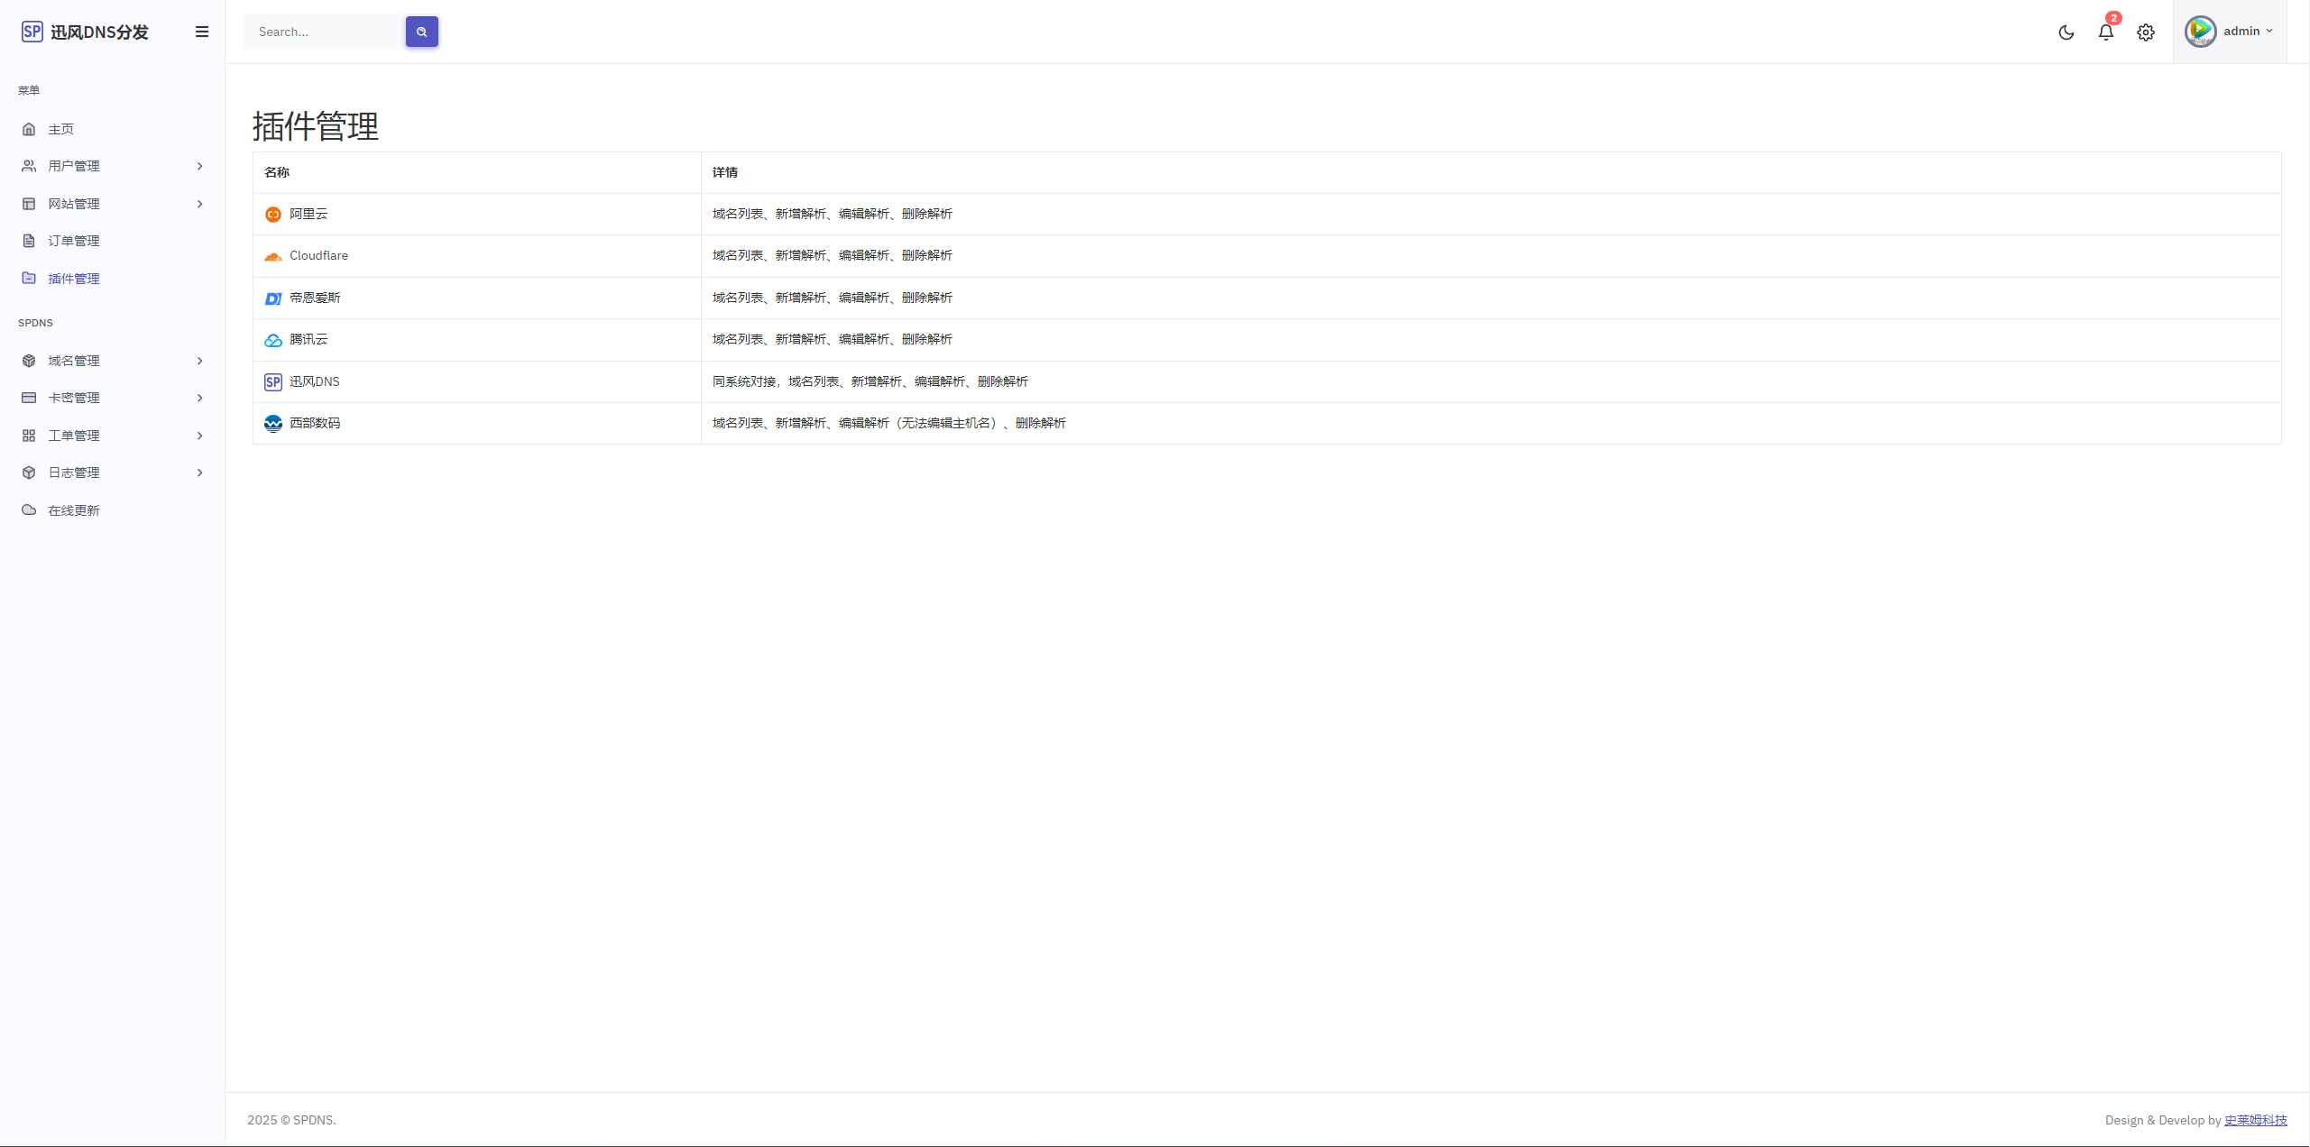The image size is (2310, 1147).
Task: Click the 迅风DNS plugin icon
Action: 272,381
